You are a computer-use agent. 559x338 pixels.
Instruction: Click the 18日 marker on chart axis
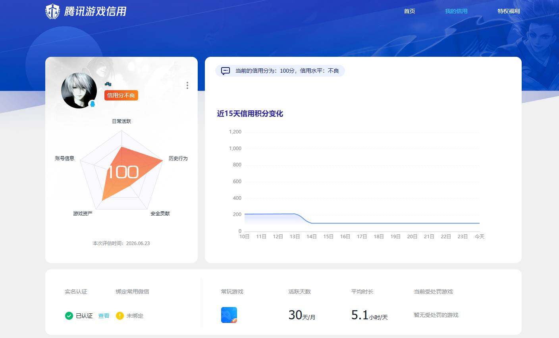pos(379,236)
